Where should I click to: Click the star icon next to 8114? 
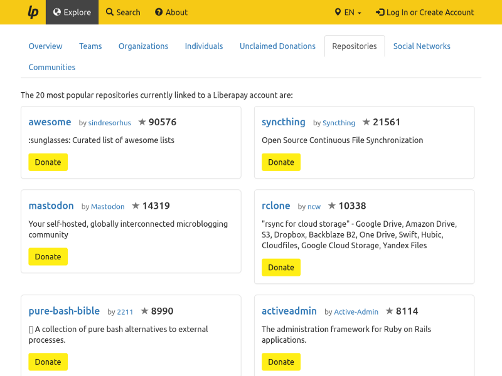click(389, 311)
